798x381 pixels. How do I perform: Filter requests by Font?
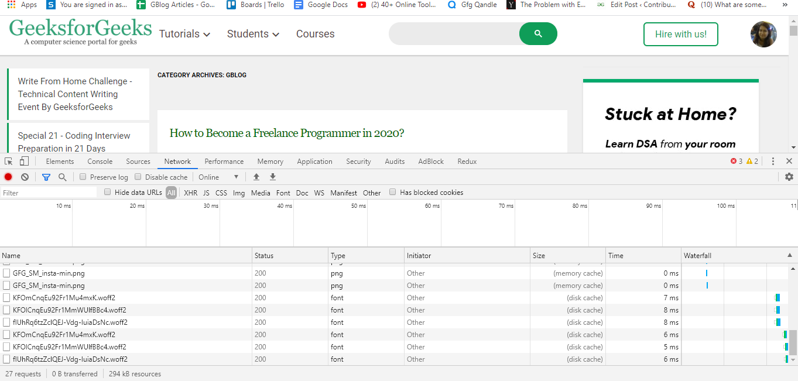(x=283, y=193)
